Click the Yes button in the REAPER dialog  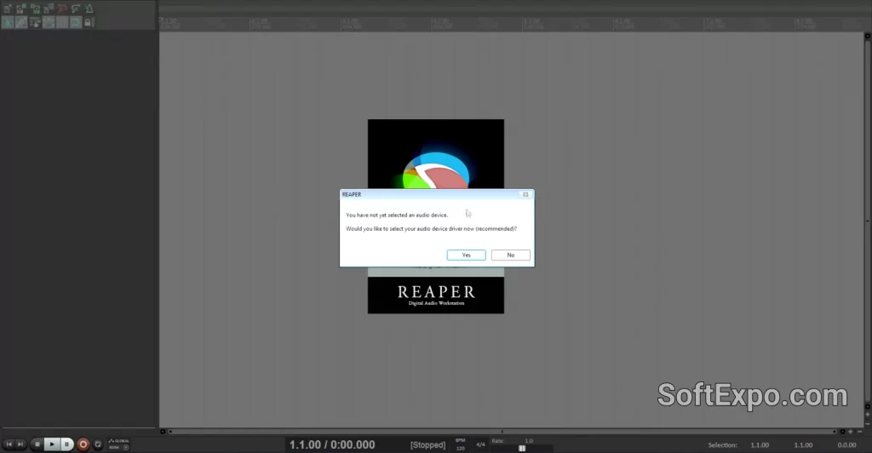[x=466, y=255]
